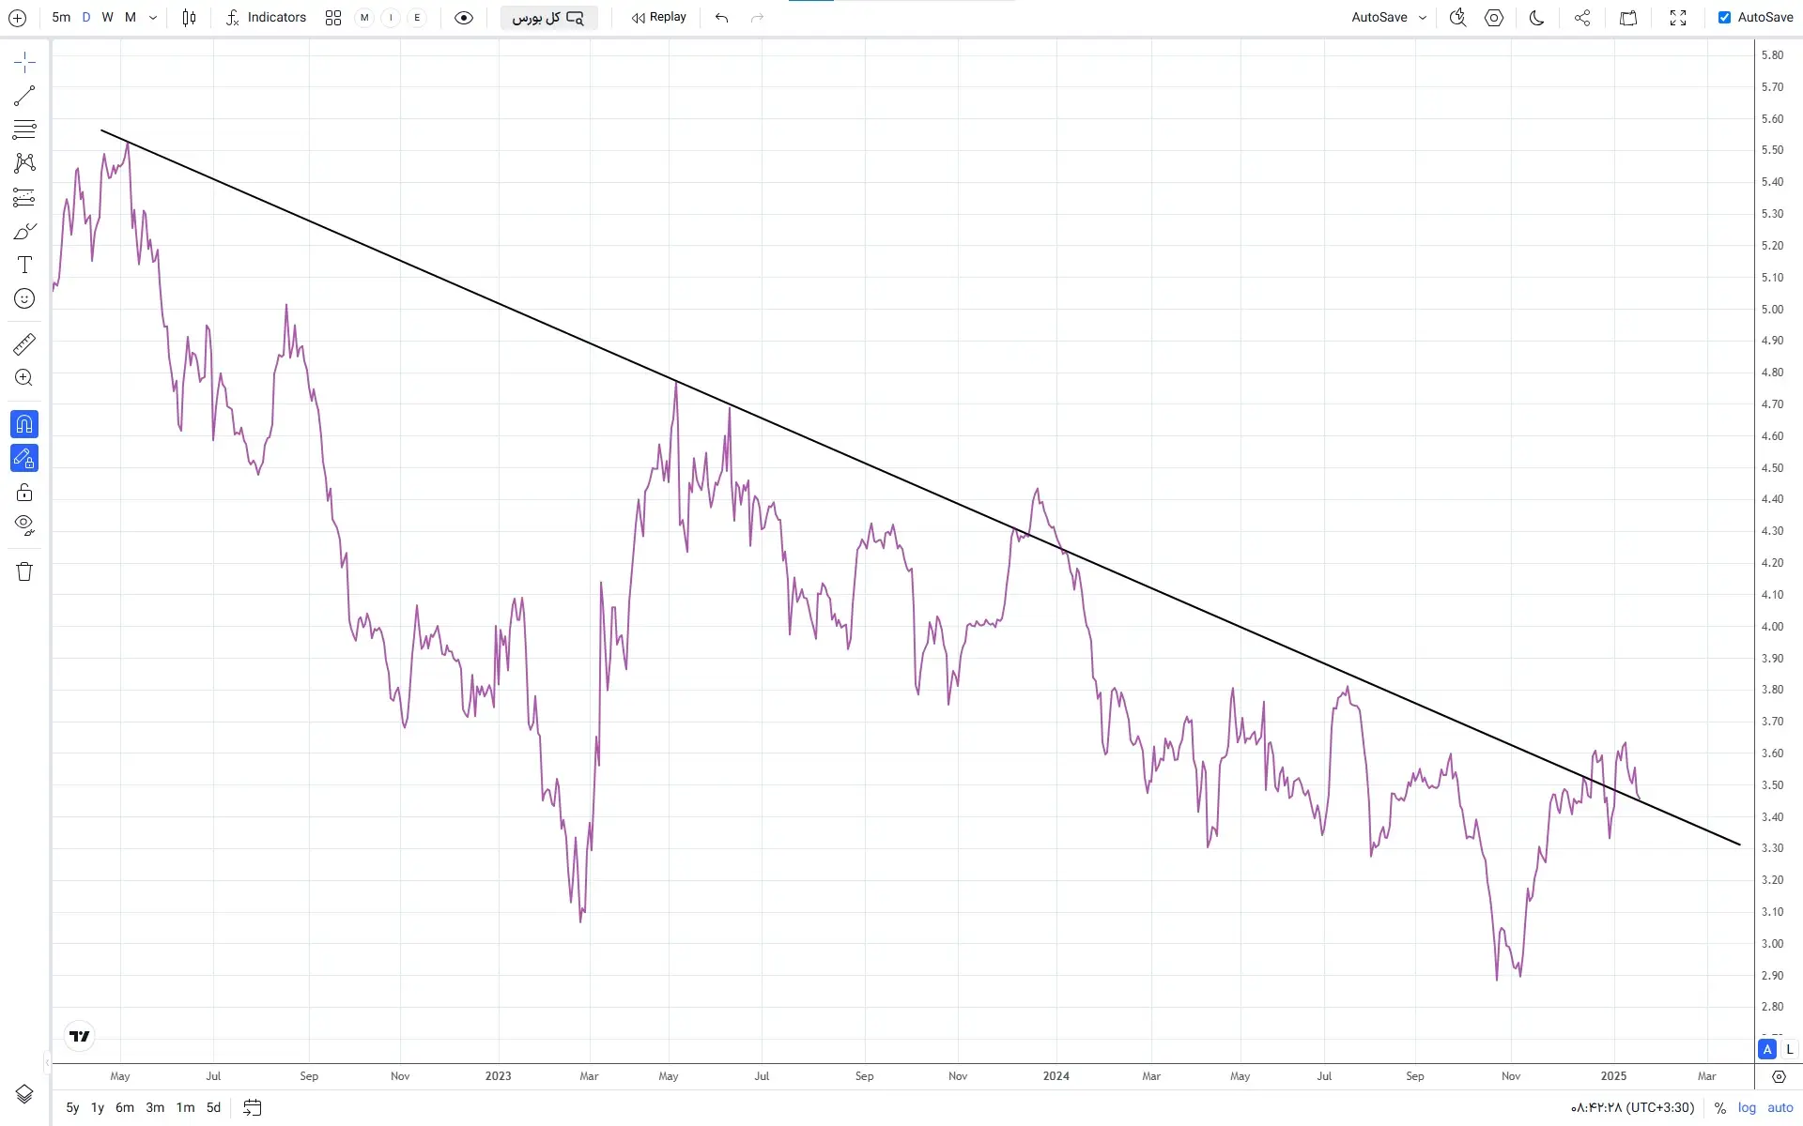The image size is (1803, 1126).
Task: Select the crosshair cursor tool
Action: (x=24, y=62)
